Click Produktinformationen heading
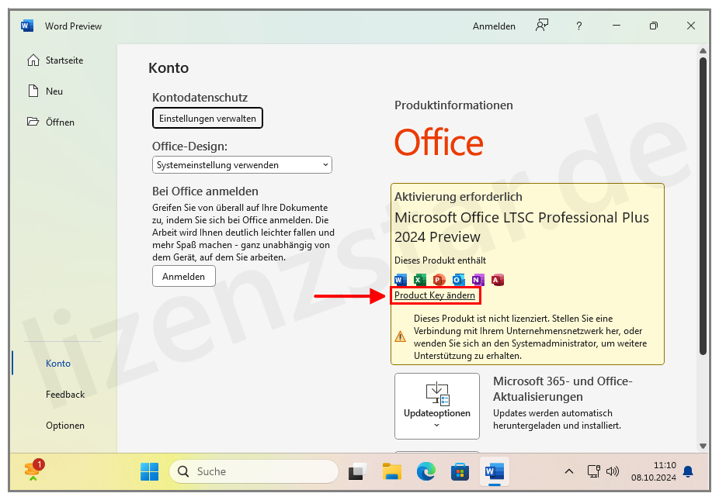719x500 pixels. 453,105
